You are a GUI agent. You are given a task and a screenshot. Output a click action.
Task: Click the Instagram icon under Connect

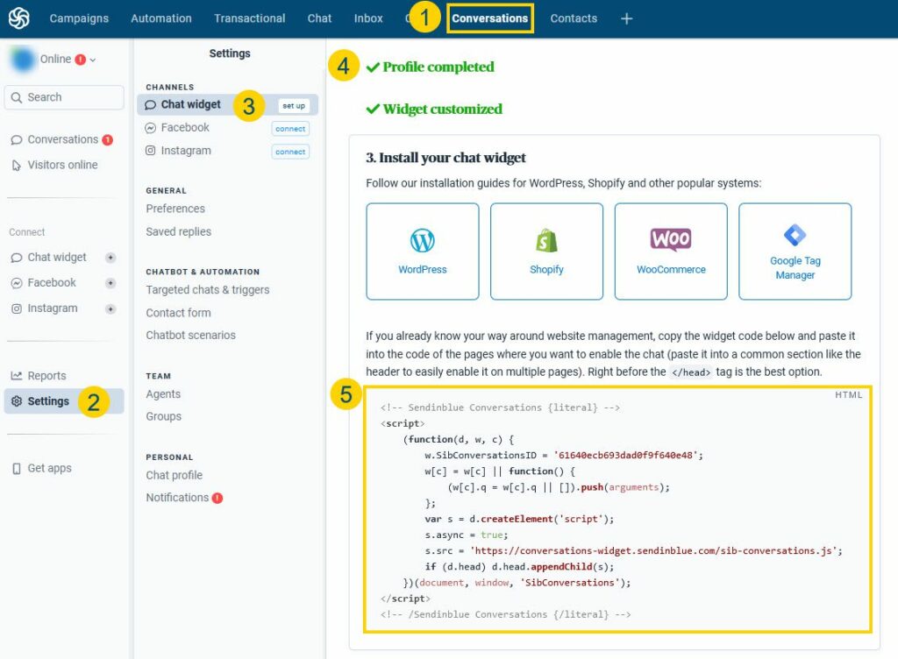17,308
